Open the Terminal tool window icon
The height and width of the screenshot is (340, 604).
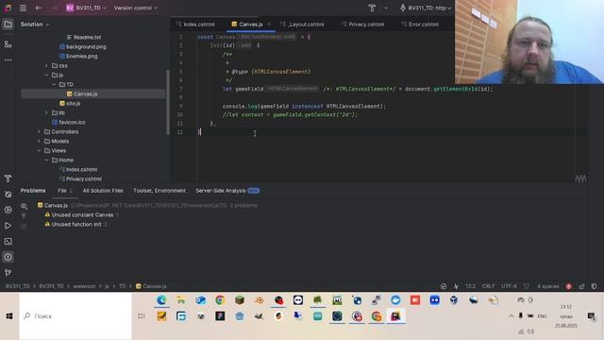8,242
